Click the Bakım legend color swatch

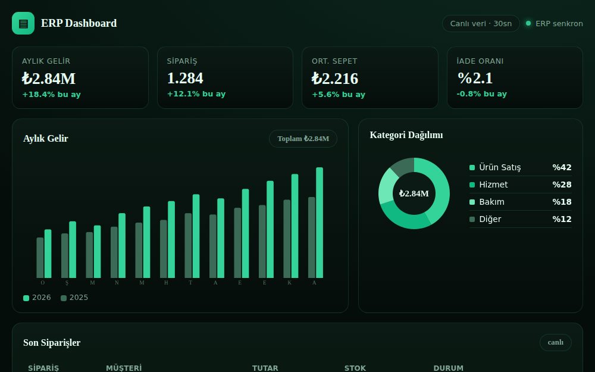click(472, 202)
